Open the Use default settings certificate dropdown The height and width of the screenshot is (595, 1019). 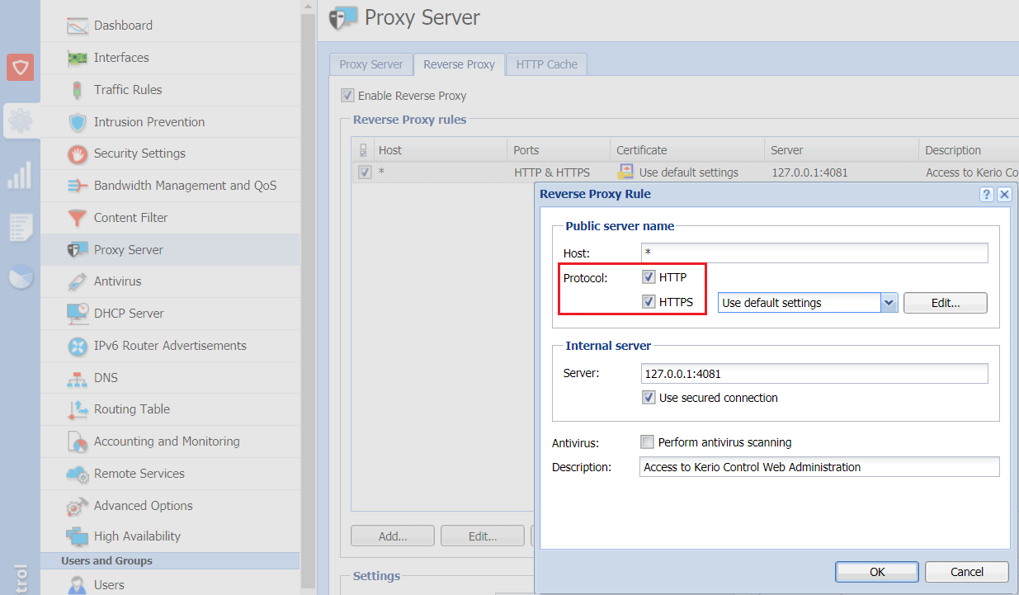click(x=889, y=303)
